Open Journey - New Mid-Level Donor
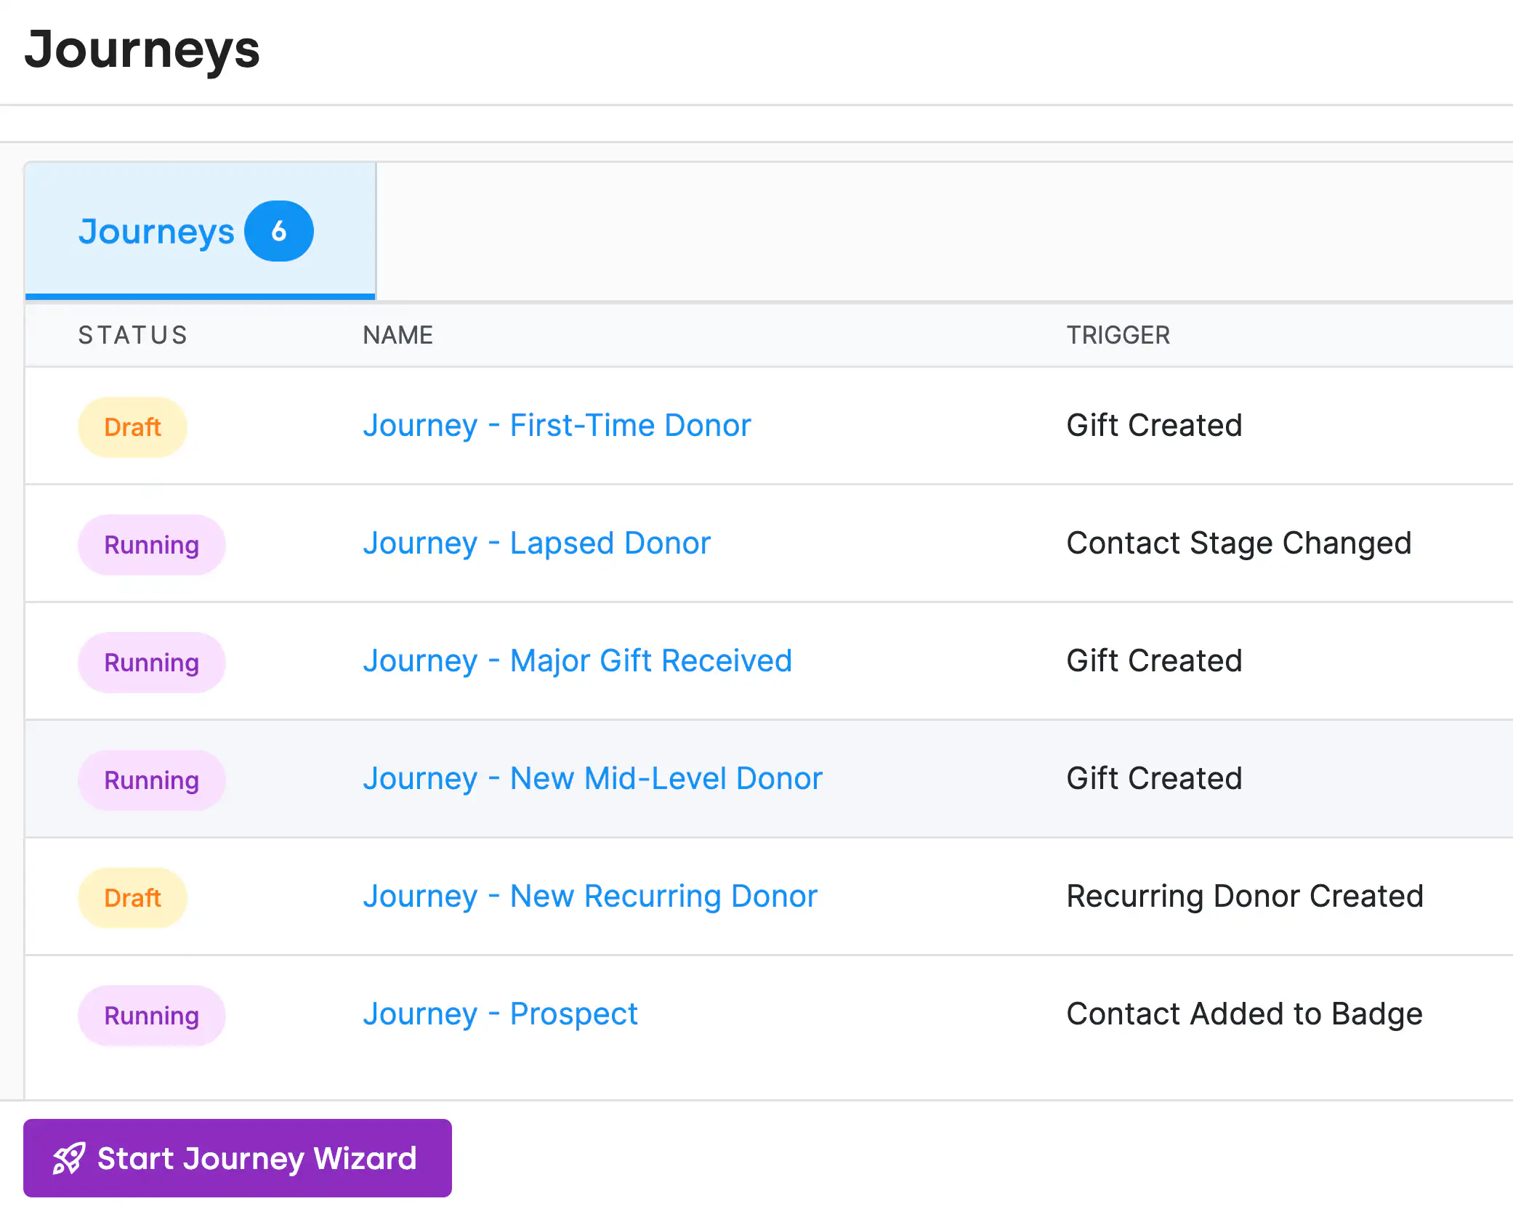 point(592,779)
